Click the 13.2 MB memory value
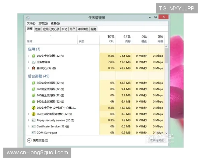This screenshot has height=161, width=201. click(125, 108)
